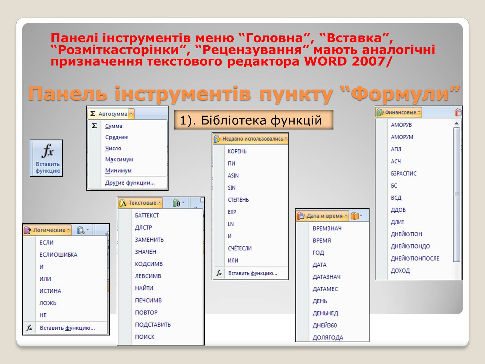Choose Среднее from Автосумма menu
Viewport: 485px width, 364px height.
pyautogui.click(x=116, y=137)
